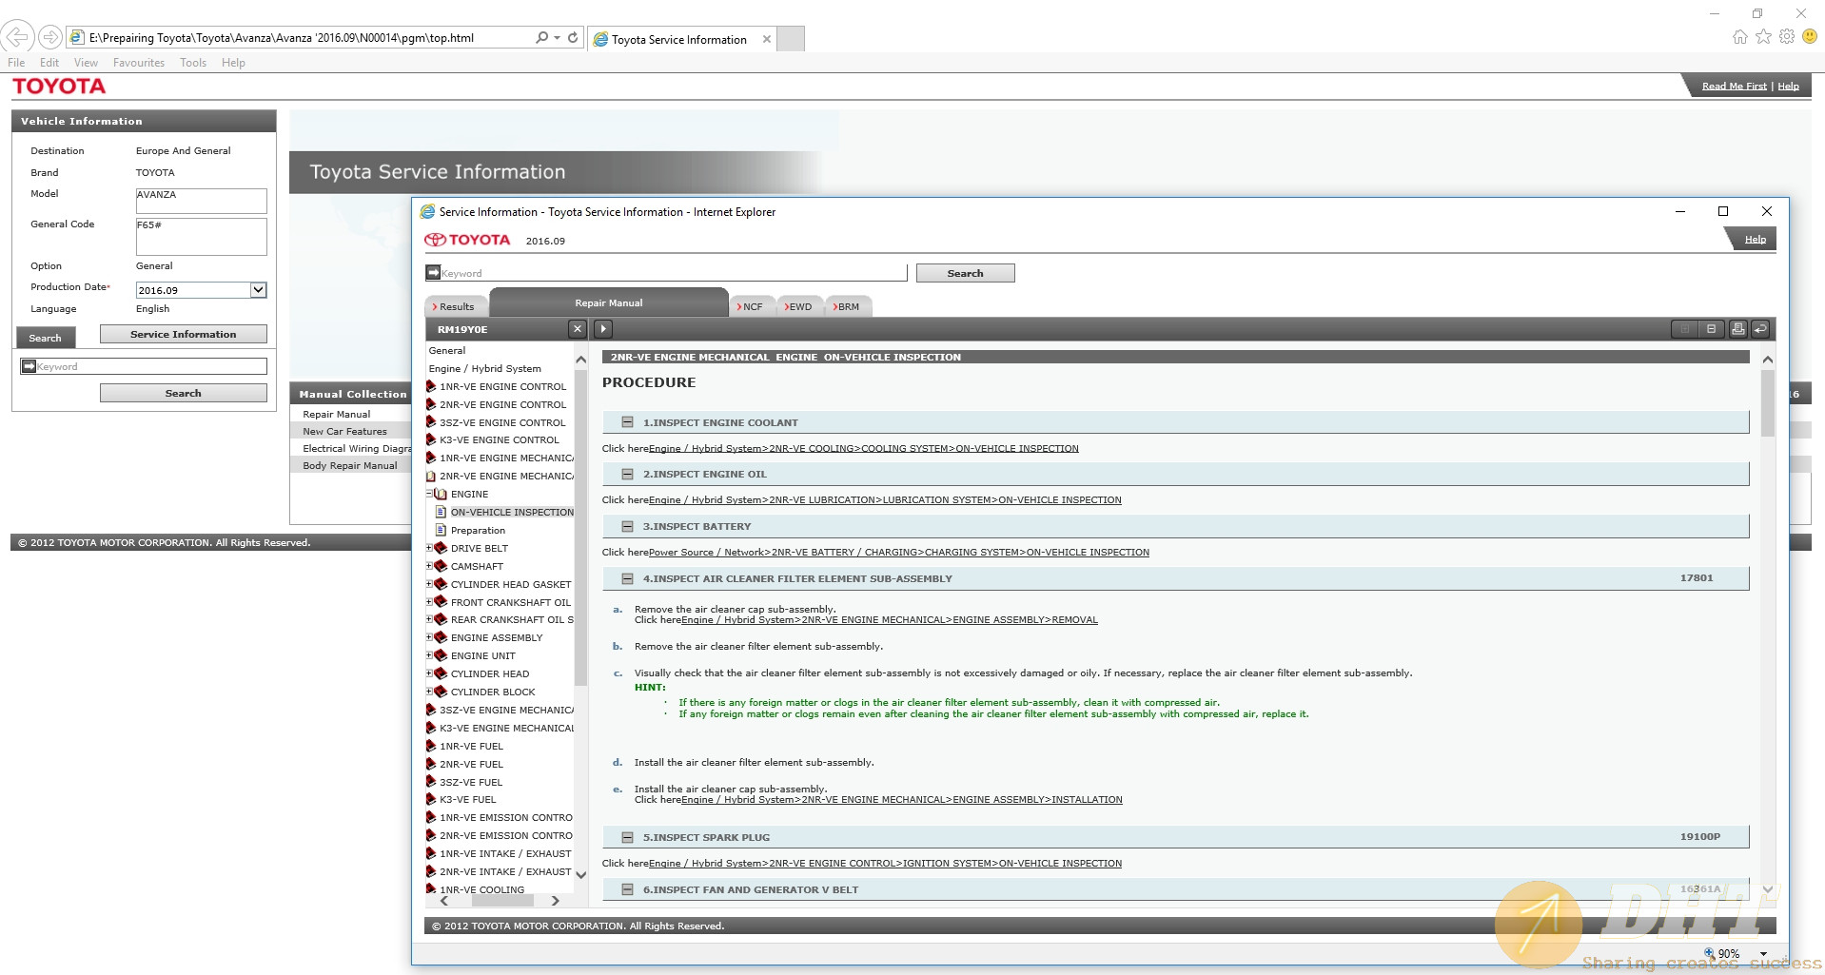Collapse section 4.INSPECT AIR CLEANER FILTER ELEMENT
Image resolution: width=1825 pixels, height=975 pixels.
coord(627,578)
